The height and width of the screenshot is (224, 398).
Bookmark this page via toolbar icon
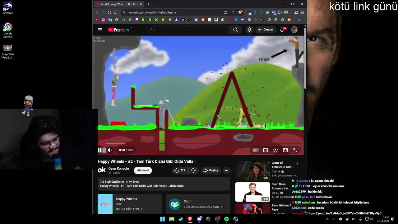click(116, 12)
